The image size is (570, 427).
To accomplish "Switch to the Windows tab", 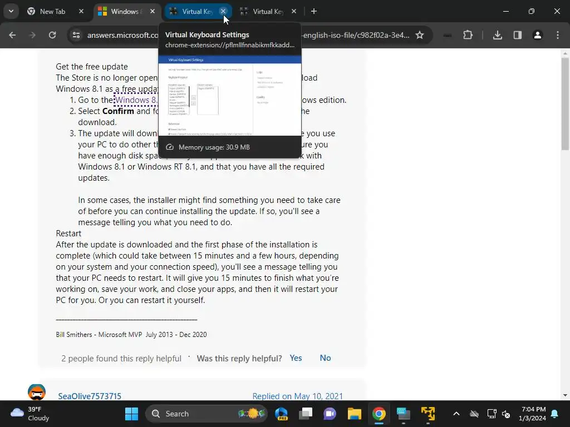I will (127, 11).
